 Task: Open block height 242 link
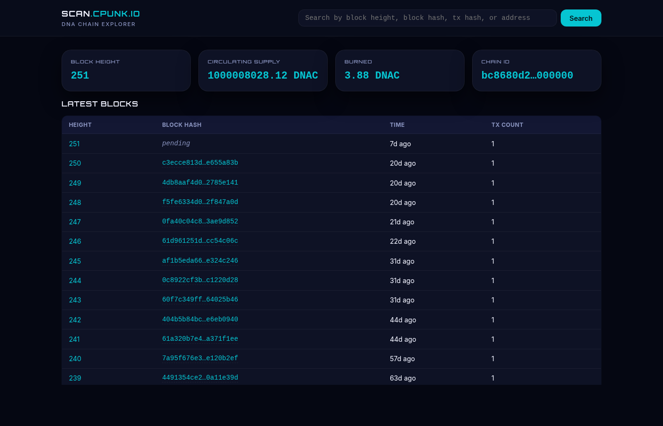tap(75, 320)
